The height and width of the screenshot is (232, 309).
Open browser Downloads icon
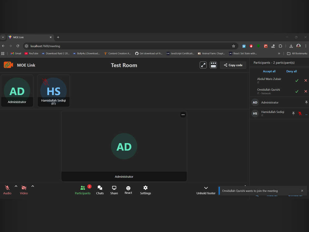[291, 46]
